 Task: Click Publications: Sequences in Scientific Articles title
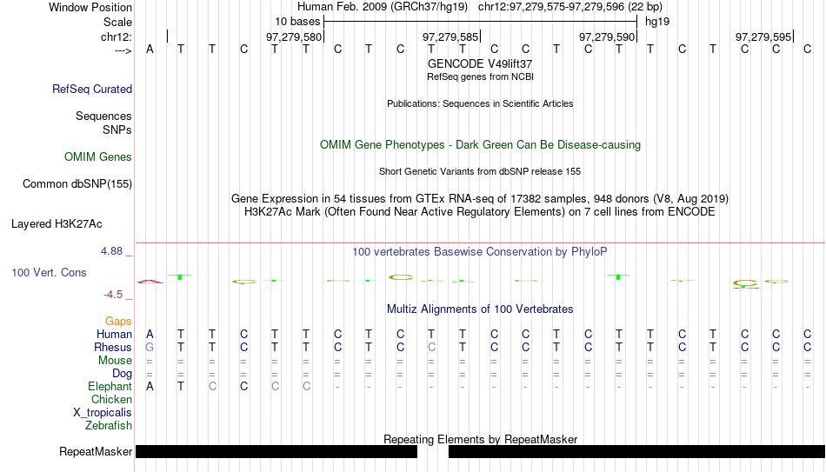click(x=480, y=103)
